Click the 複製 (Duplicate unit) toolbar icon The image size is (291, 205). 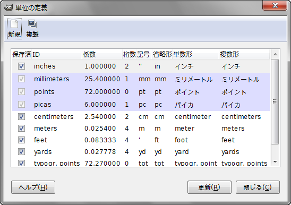32,29
